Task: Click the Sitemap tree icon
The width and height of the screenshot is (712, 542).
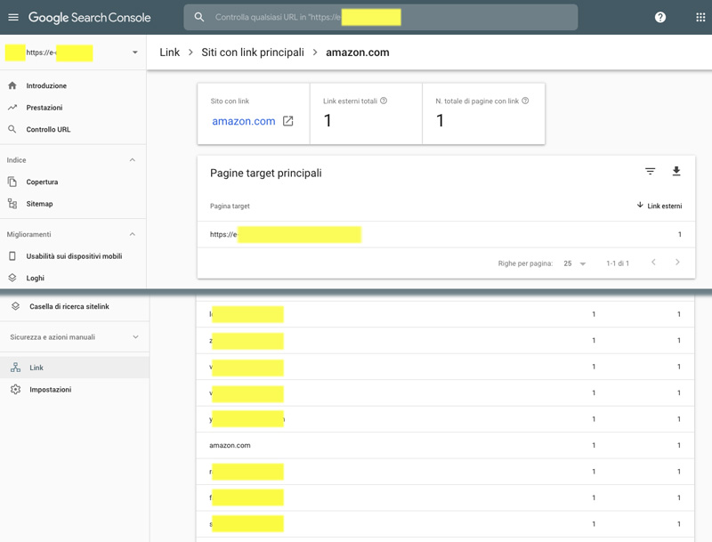Action: [12, 204]
